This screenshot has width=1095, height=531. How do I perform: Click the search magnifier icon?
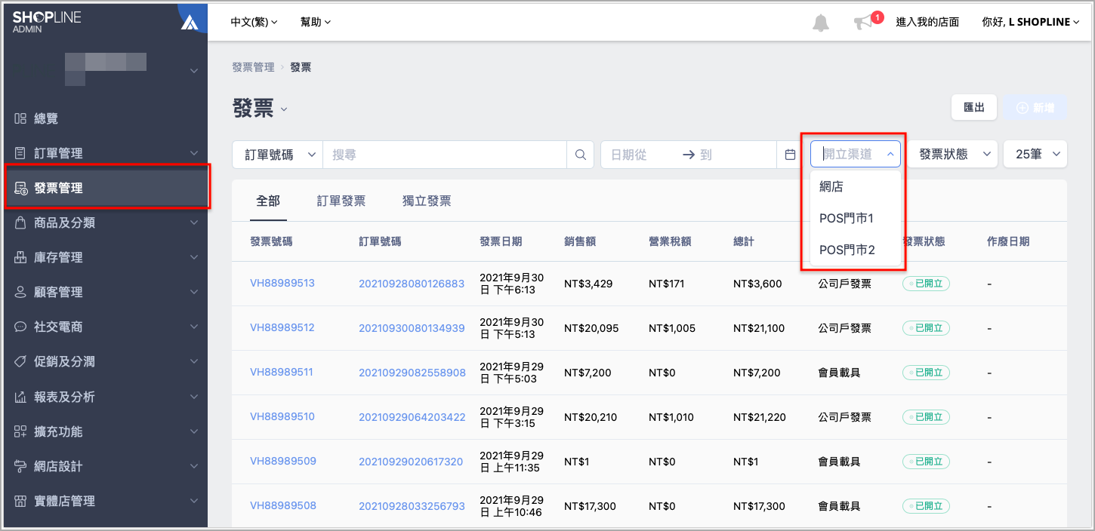(581, 155)
